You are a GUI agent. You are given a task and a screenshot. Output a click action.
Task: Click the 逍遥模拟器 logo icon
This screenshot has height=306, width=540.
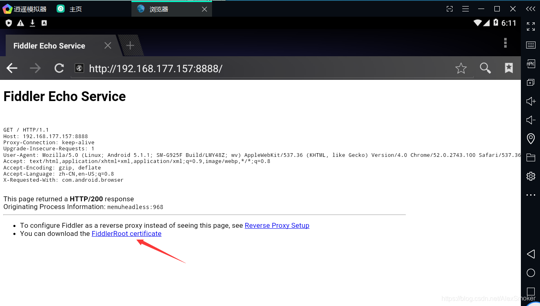(7, 9)
